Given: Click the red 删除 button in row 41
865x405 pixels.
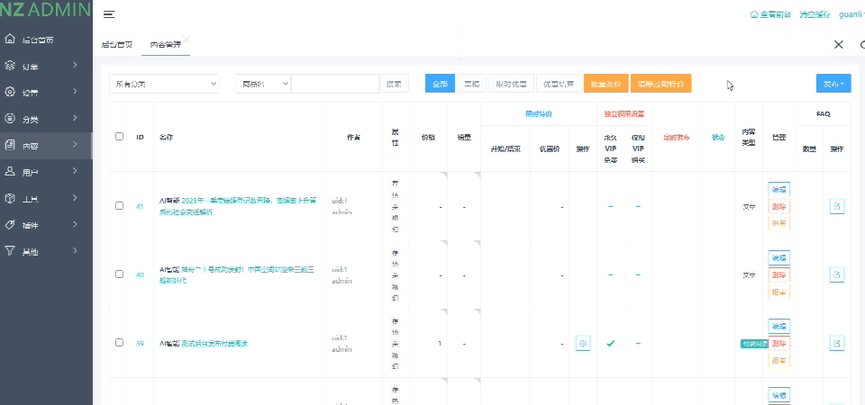Looking at the screenshot, I should (x=778, y=207).
